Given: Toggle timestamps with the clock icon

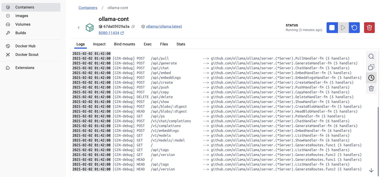Looking at the screenshot, I should pyautogui.click(x=371, y=78).
